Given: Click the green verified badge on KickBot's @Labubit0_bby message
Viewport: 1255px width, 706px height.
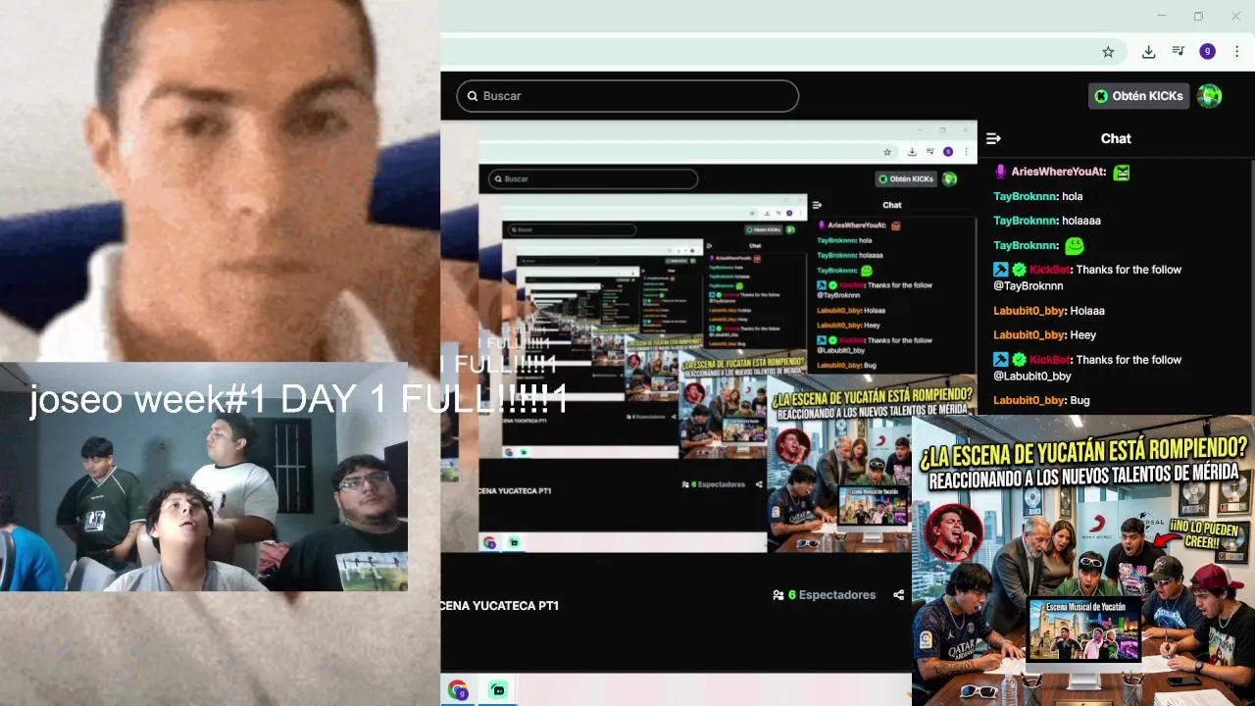Looking at the screenshot, I should (1019, 360).
